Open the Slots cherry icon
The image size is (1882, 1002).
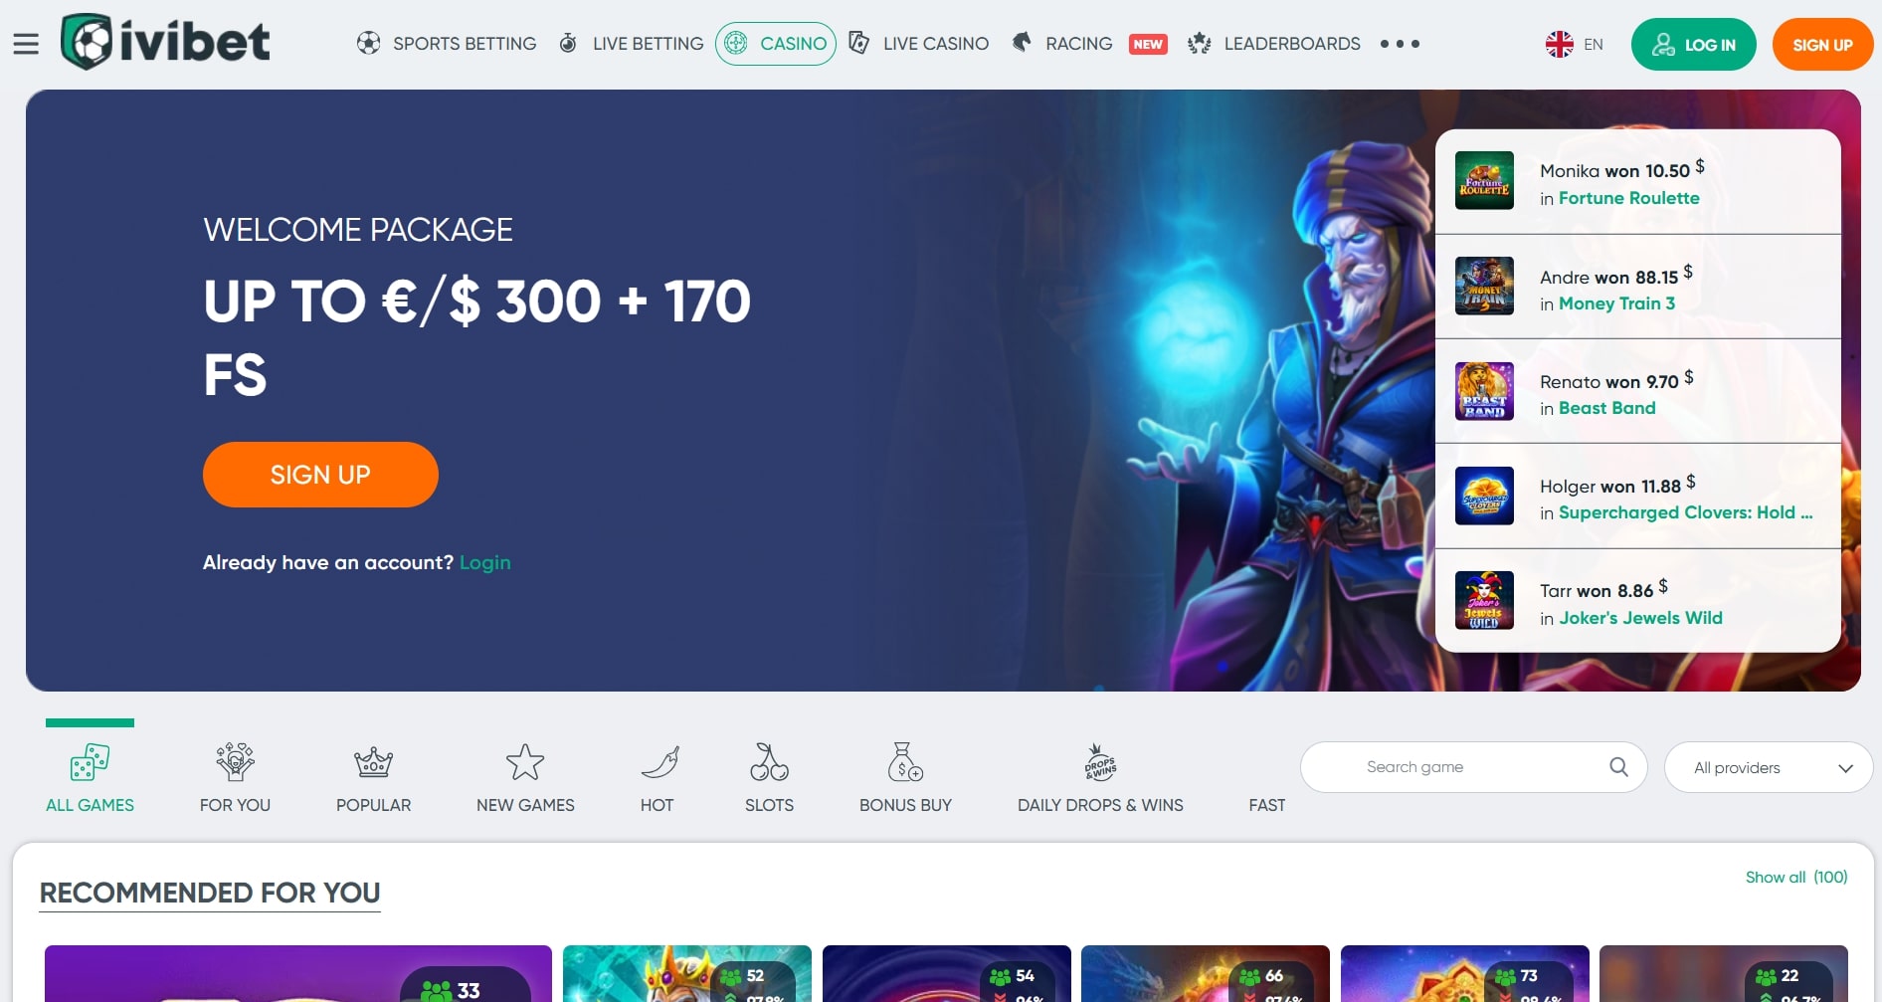point(769,762)
